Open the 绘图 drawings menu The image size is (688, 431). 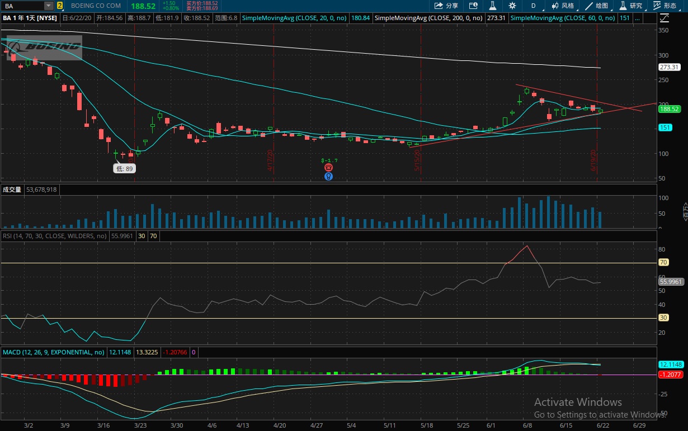click(x=597, y=6)
